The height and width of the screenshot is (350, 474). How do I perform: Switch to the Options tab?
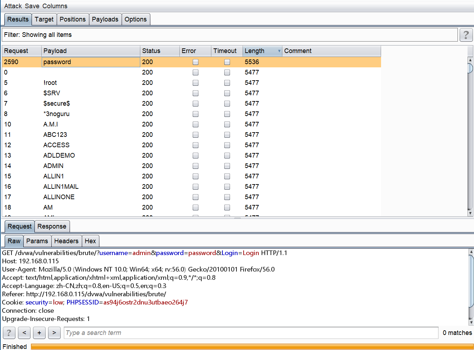coord(136,19)
